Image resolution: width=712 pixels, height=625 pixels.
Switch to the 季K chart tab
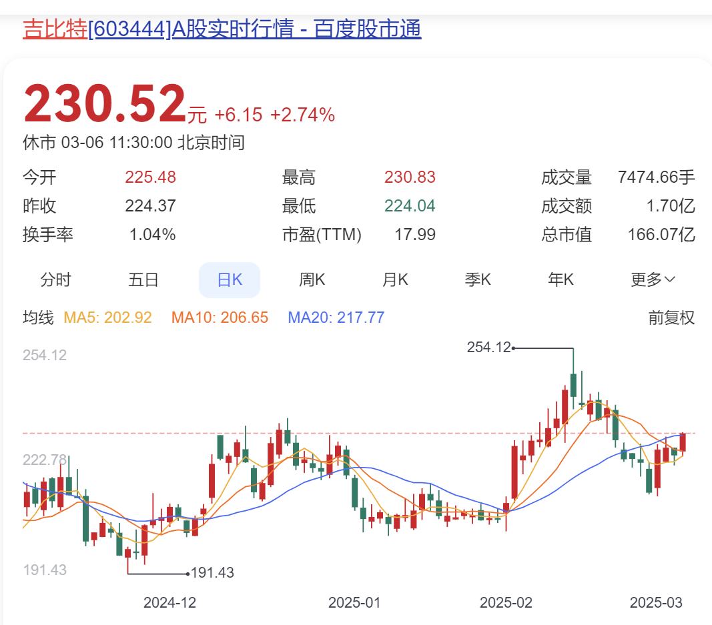(x=478, y=279)
